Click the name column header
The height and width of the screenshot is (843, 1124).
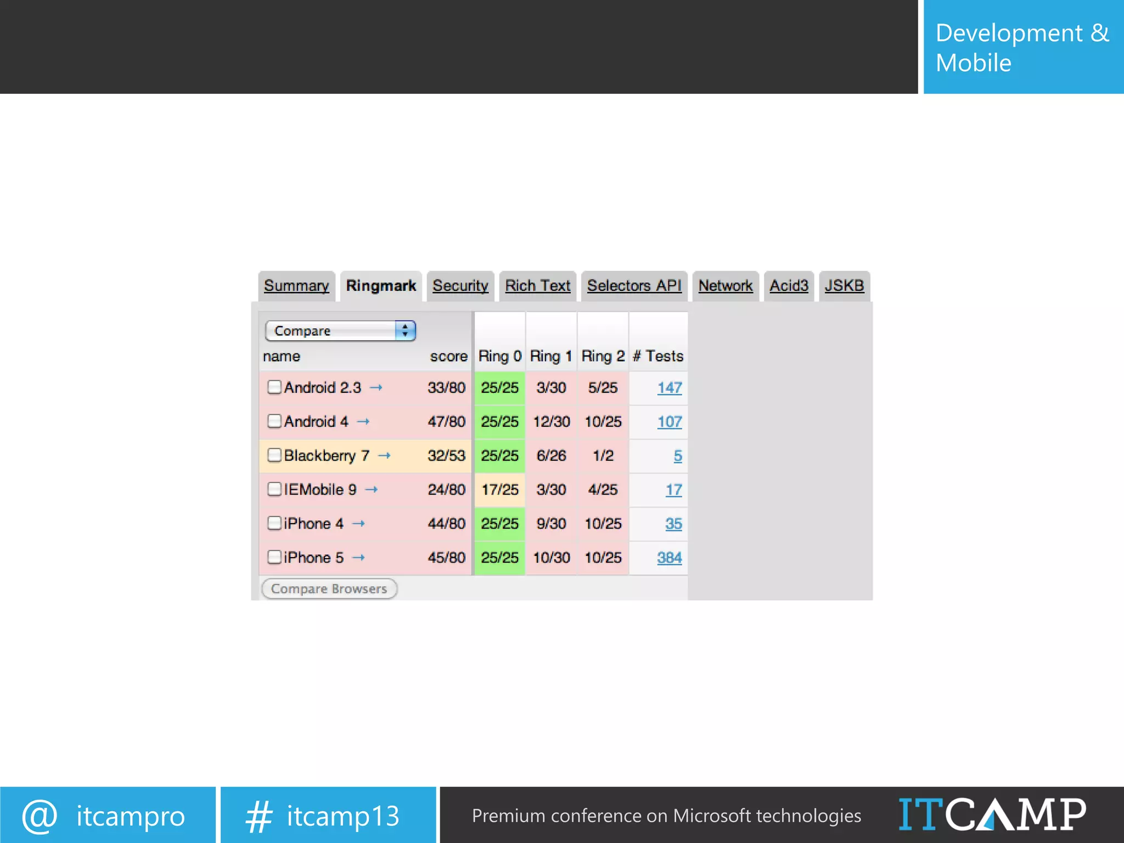tap(282, 357)
